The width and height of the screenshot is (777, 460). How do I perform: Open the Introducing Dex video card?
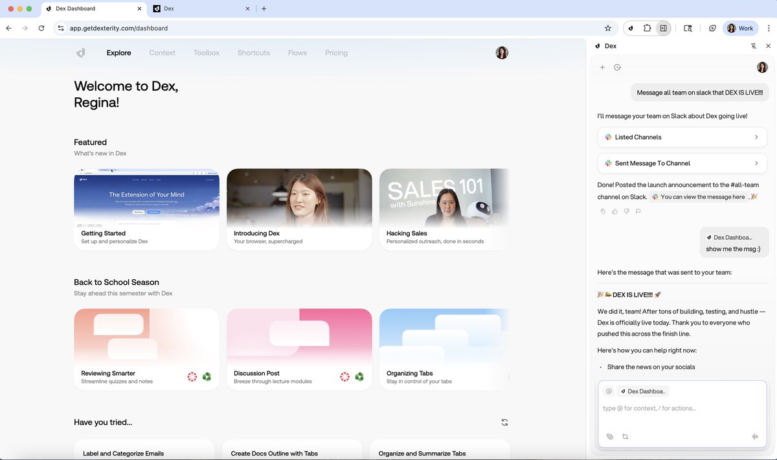point(299,210)
